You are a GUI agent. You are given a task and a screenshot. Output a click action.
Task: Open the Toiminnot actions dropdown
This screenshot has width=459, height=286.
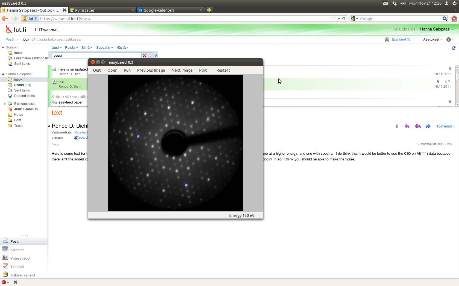click(445, 126)
